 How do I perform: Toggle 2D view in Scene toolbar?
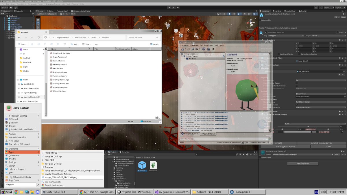tap(224, 14)
